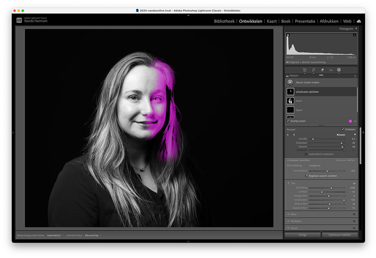Select the lippen mask
The image size is (376, 258).
[321, 110]
